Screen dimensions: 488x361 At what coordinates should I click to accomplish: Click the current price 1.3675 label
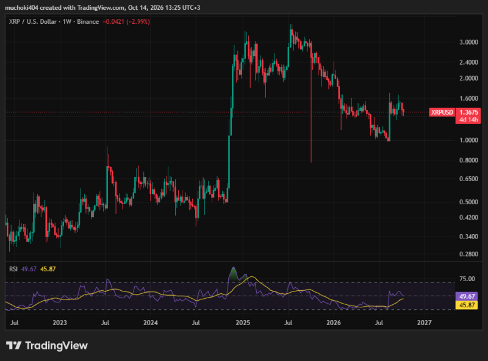(468, 112)
